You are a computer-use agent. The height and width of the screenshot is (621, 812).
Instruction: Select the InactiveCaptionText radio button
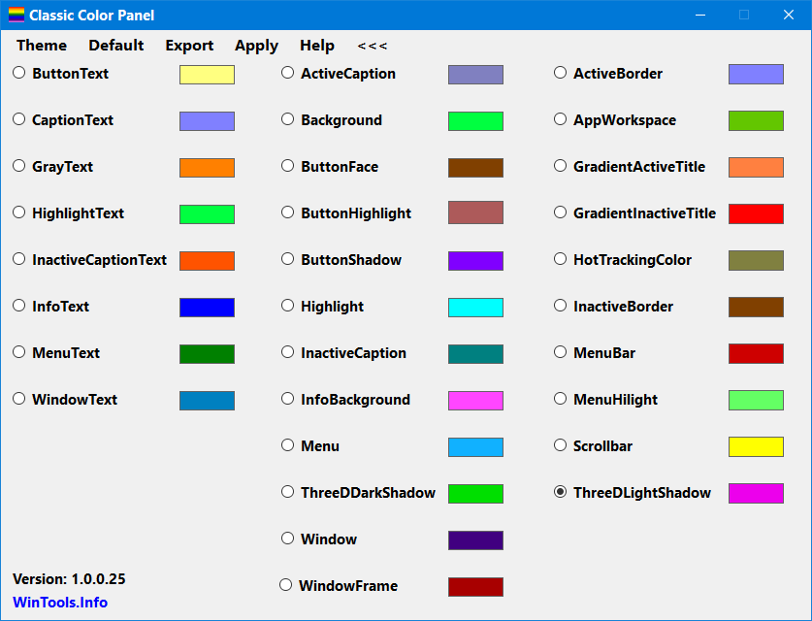(x=18, y=259)
